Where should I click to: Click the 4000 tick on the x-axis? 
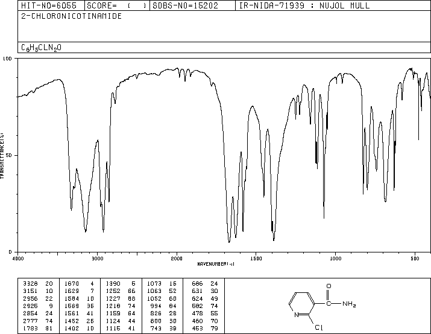18,258
